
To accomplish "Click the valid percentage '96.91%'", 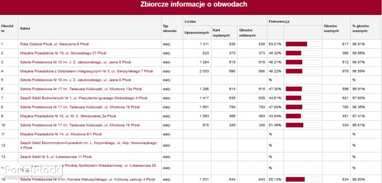I will tap(358, 89).
